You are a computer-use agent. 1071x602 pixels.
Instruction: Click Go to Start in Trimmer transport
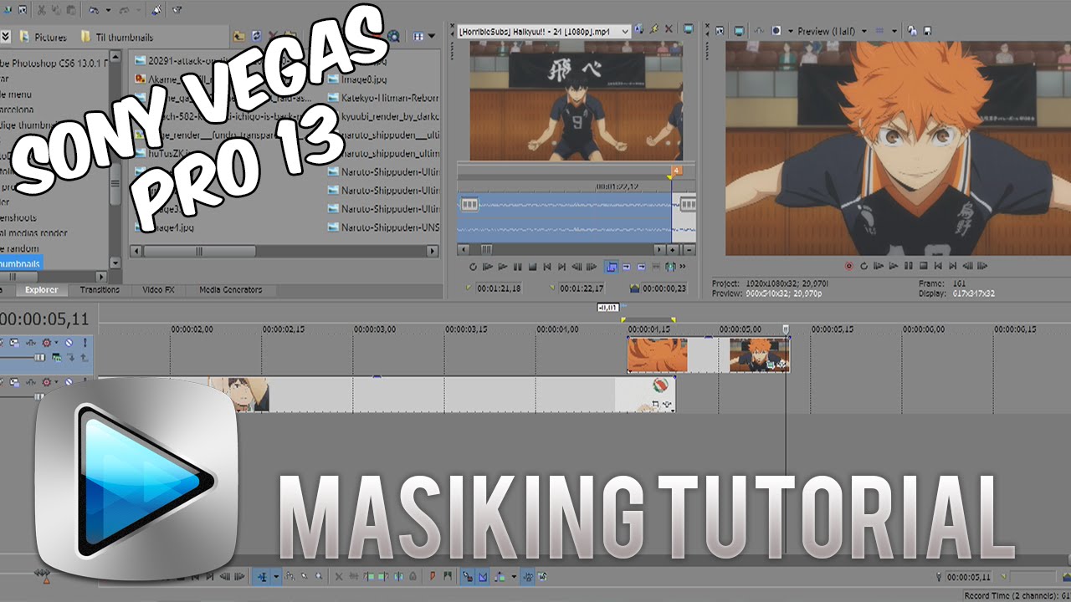(547, 267)
